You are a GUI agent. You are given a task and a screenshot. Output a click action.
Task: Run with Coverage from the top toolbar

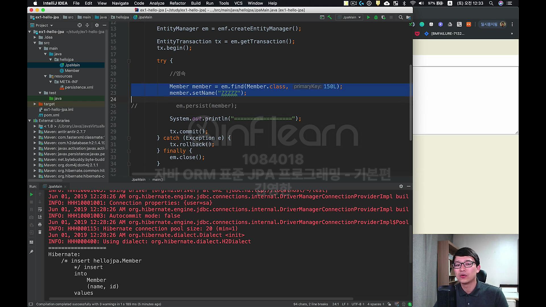[x=383, y=17]
